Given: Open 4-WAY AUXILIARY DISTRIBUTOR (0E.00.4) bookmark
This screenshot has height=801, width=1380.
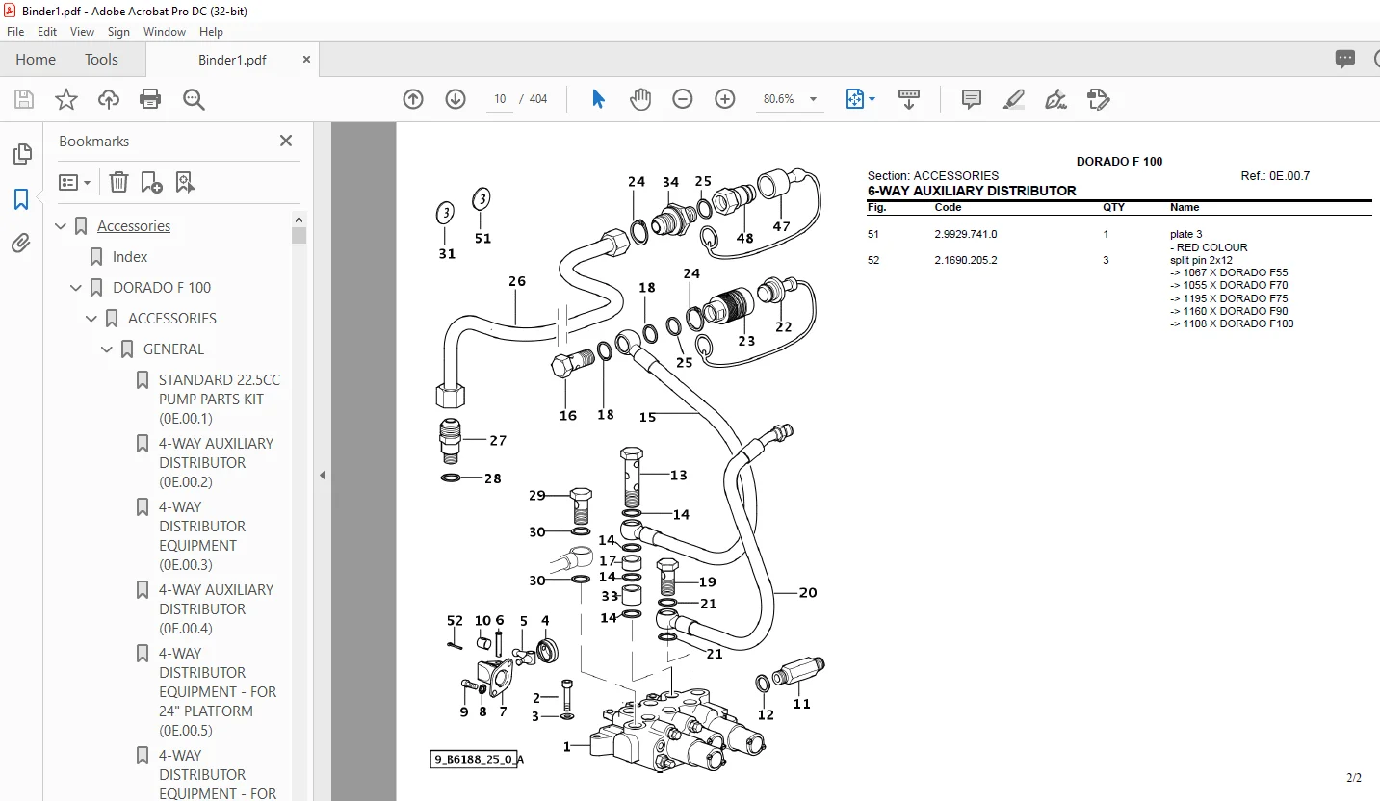Looking at the screenshot, I should [x=216, y=609].
